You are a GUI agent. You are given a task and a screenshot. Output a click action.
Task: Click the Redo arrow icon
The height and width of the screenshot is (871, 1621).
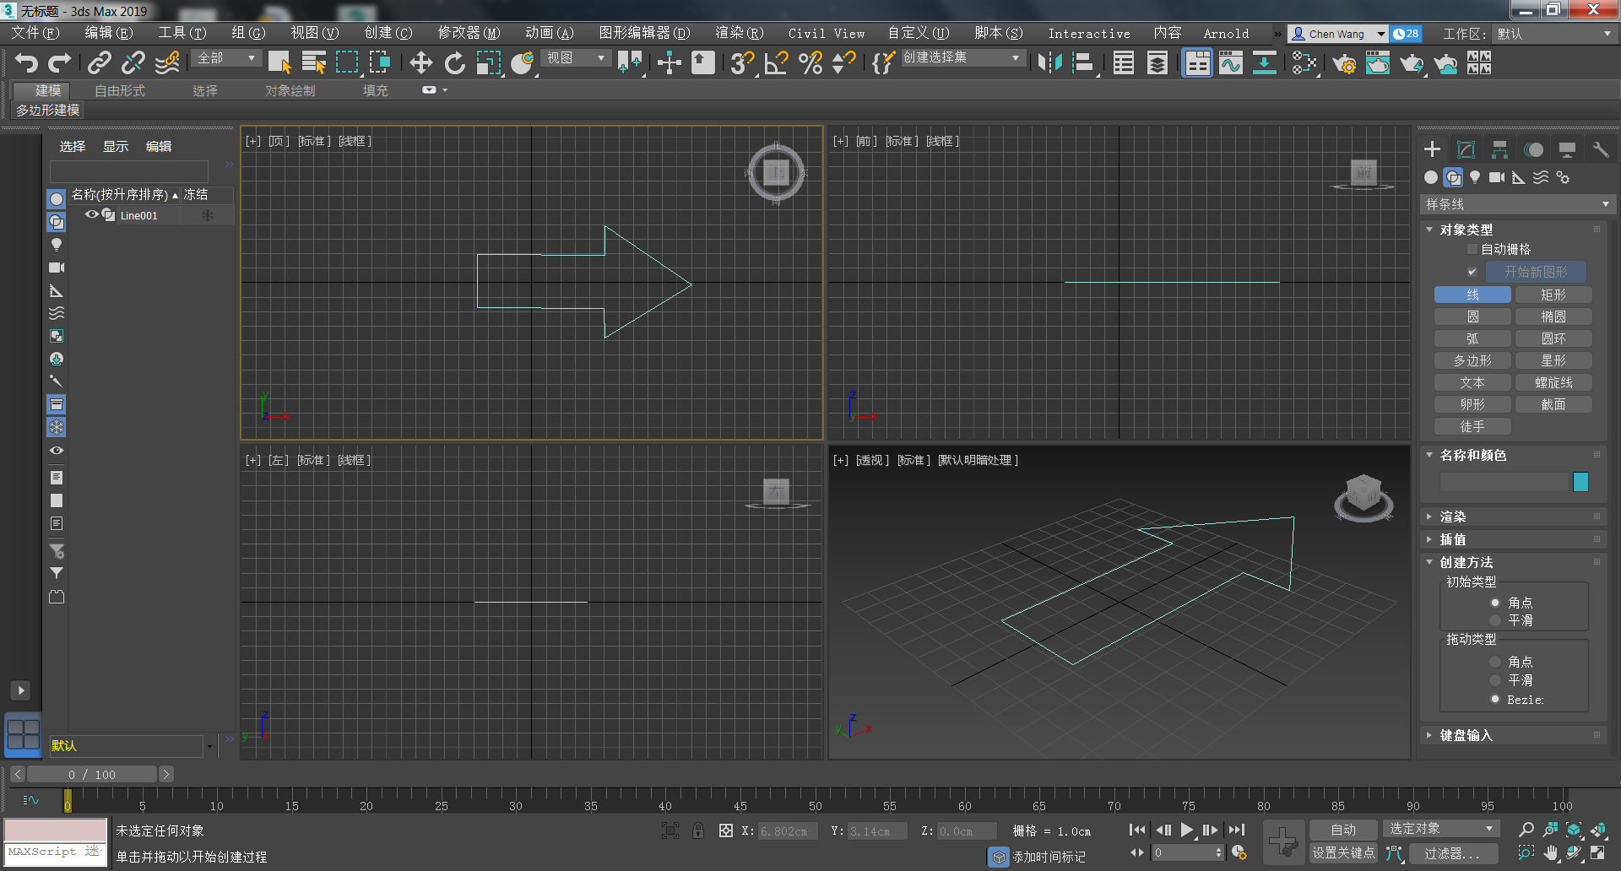tap(60, 63)
